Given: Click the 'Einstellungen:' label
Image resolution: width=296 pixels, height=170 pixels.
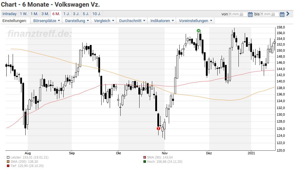Looking at the screenshot, I should pyautogui.click(x=14, y=21).
